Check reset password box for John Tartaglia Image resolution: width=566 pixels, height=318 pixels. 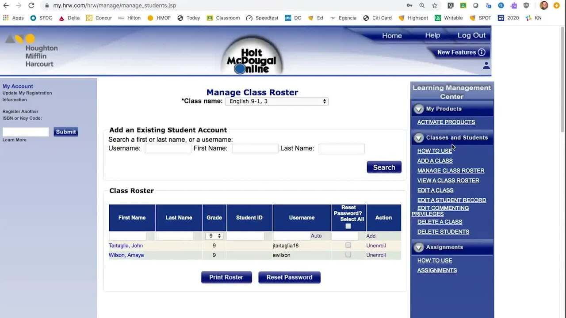pyautogui.click(x=348, y=245)
